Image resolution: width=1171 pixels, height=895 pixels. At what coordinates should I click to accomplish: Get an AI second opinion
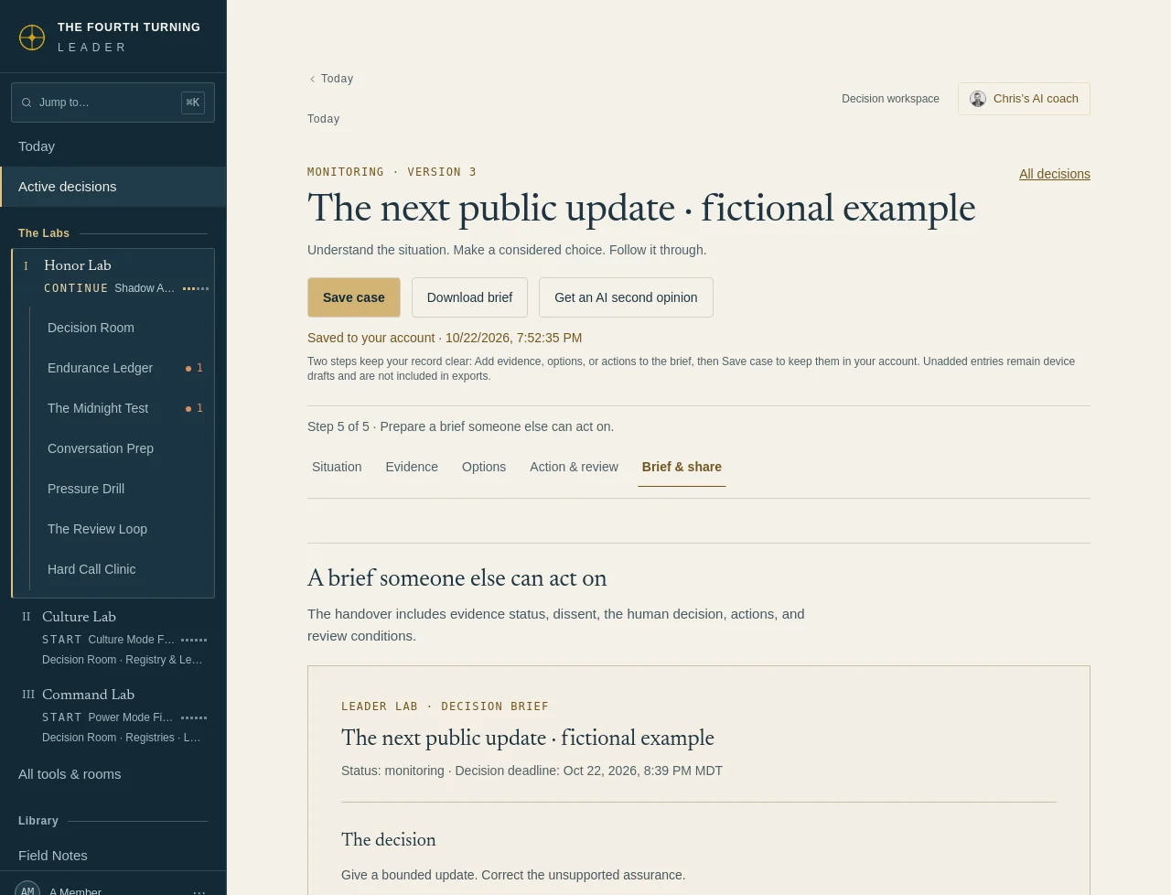point(626,297)
